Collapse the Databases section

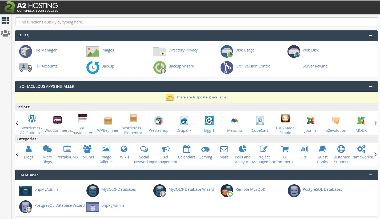(370, 175)
